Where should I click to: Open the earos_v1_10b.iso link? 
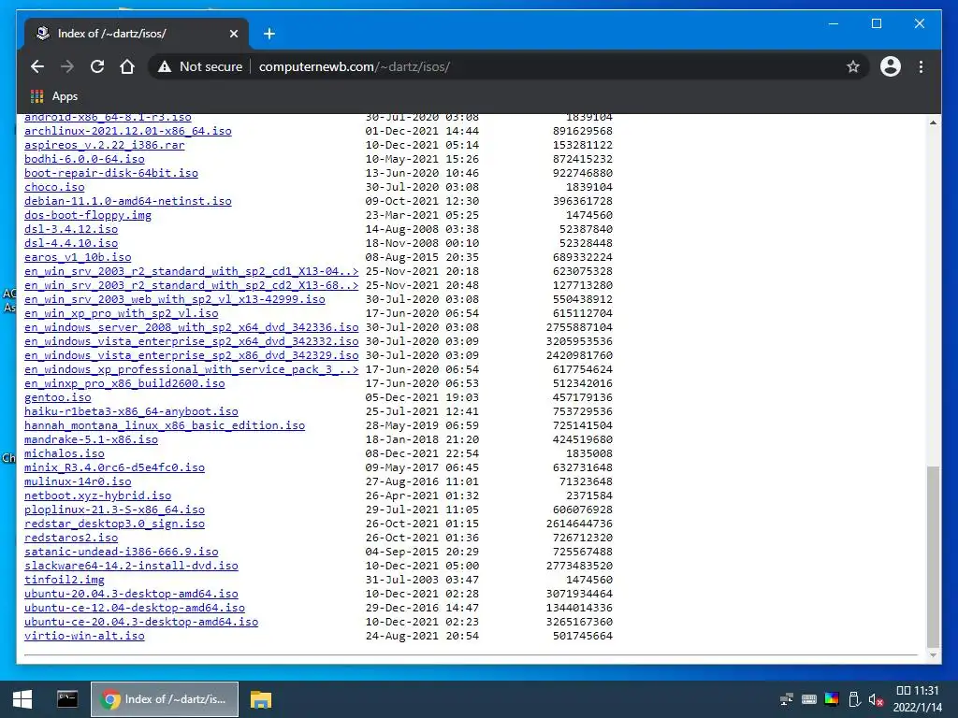pos(78,257)
